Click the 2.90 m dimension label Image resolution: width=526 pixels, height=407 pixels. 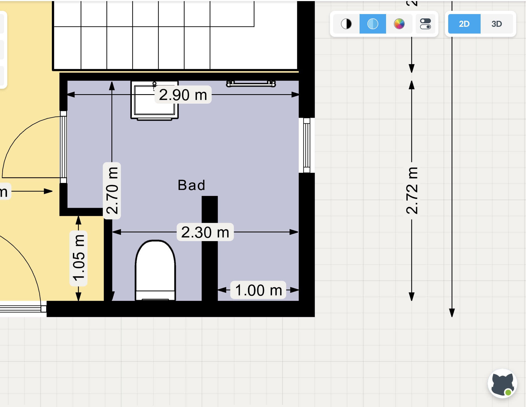coord(183,95)
